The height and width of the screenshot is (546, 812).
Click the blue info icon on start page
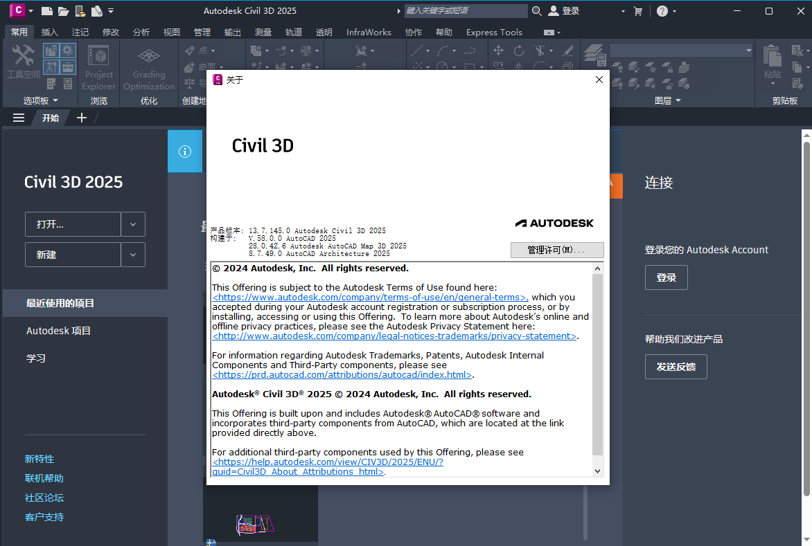[x=185, y=151]
